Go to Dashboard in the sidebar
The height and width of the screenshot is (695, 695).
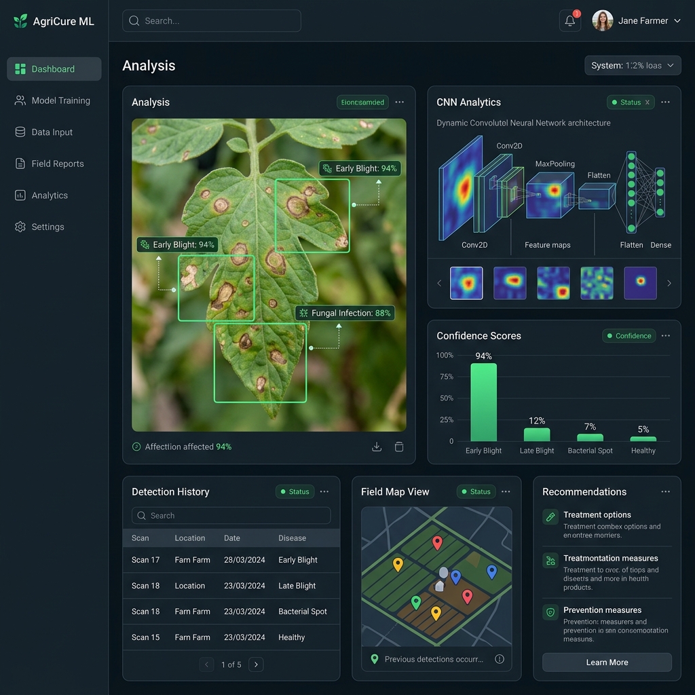pos(54,69)
